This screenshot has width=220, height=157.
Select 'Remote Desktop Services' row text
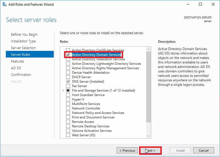pos(91,126)
